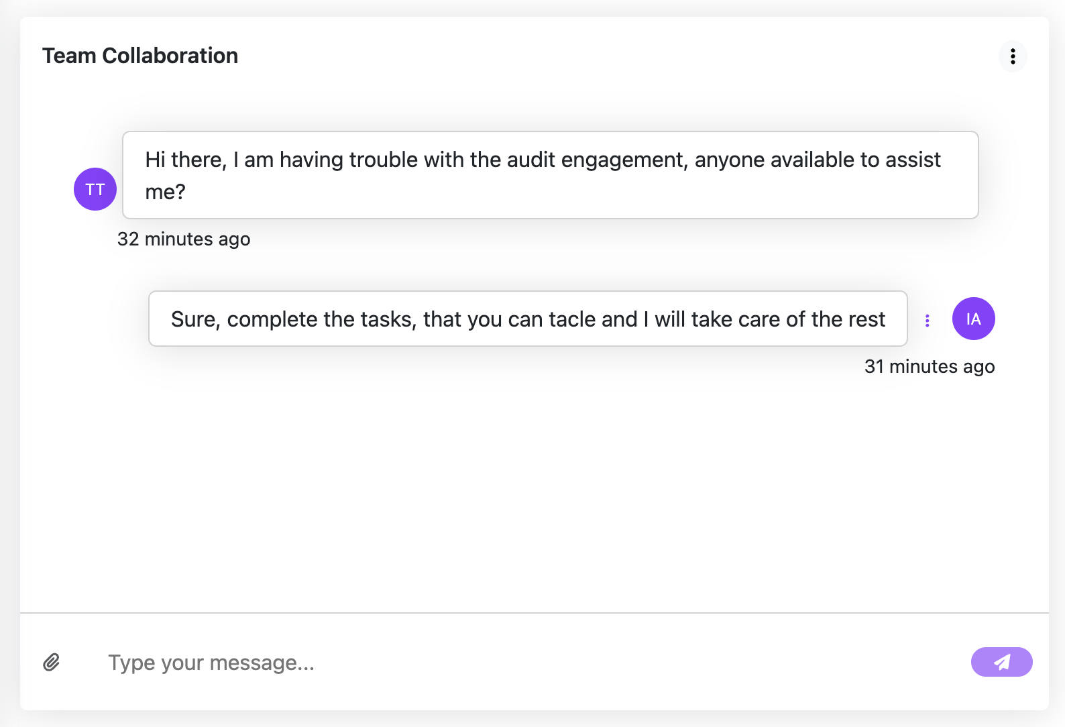Click the 'Team Collaboration' title
1065x727 pixels.
tap(140, 56)
